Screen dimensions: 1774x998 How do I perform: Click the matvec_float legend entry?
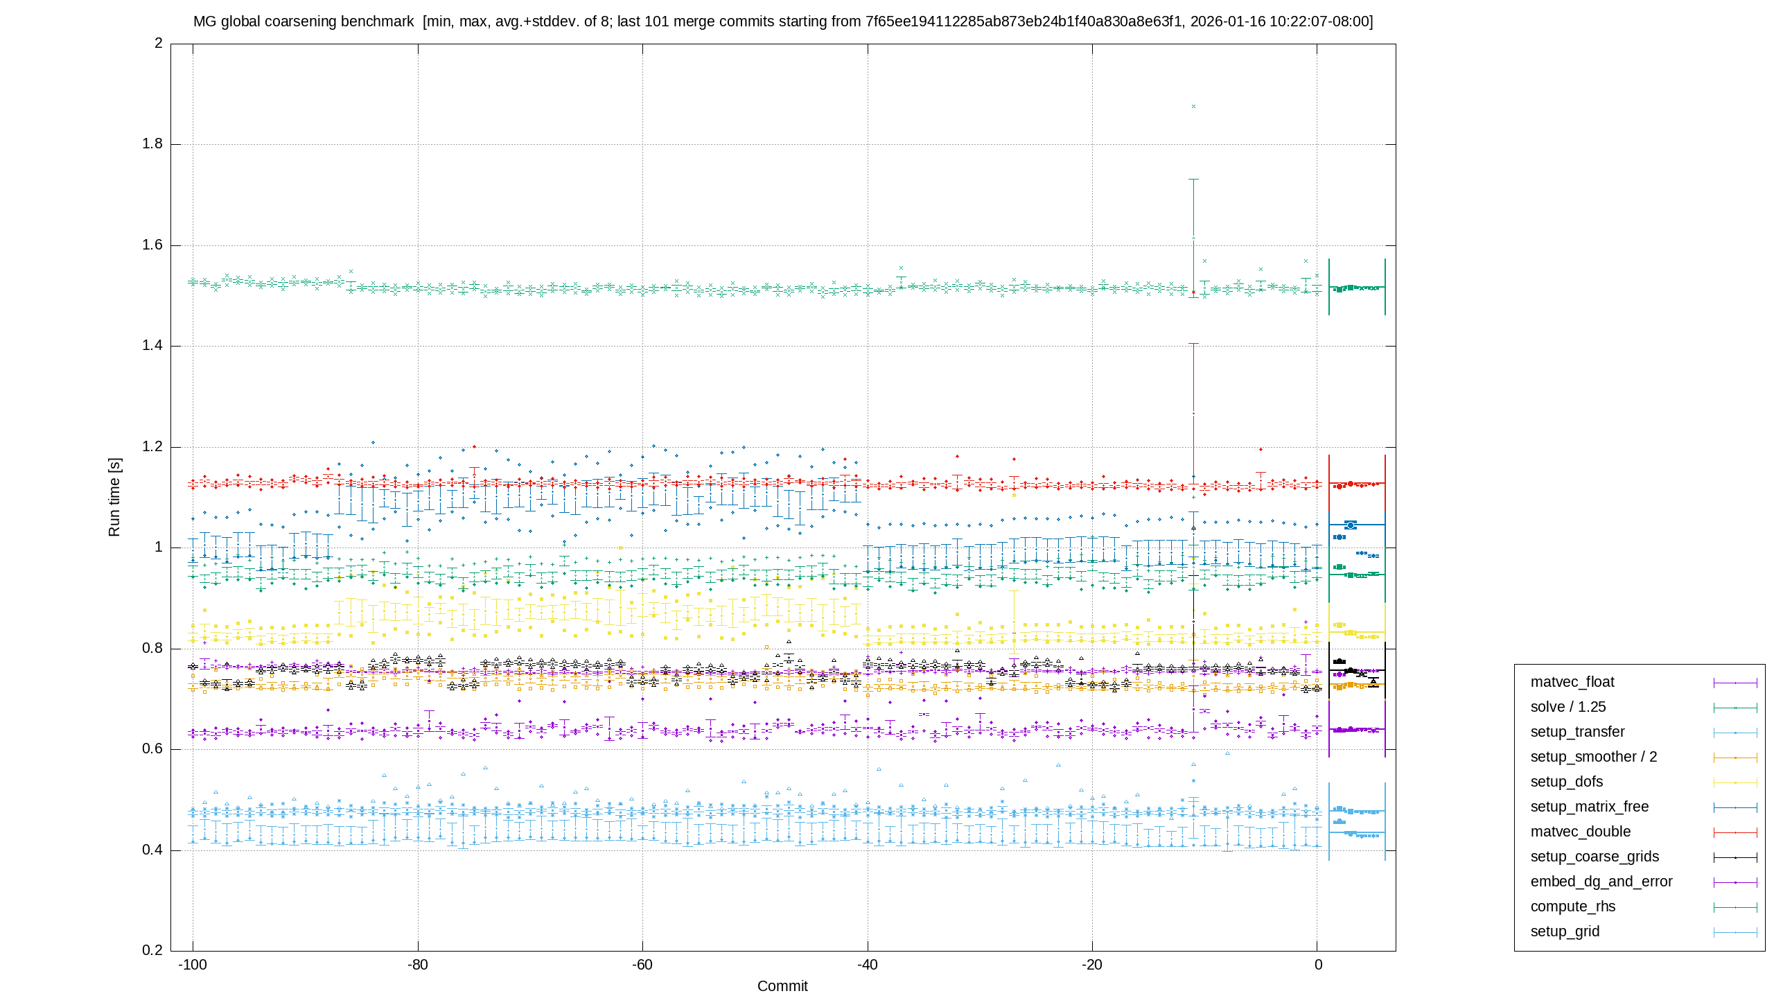1644,682
